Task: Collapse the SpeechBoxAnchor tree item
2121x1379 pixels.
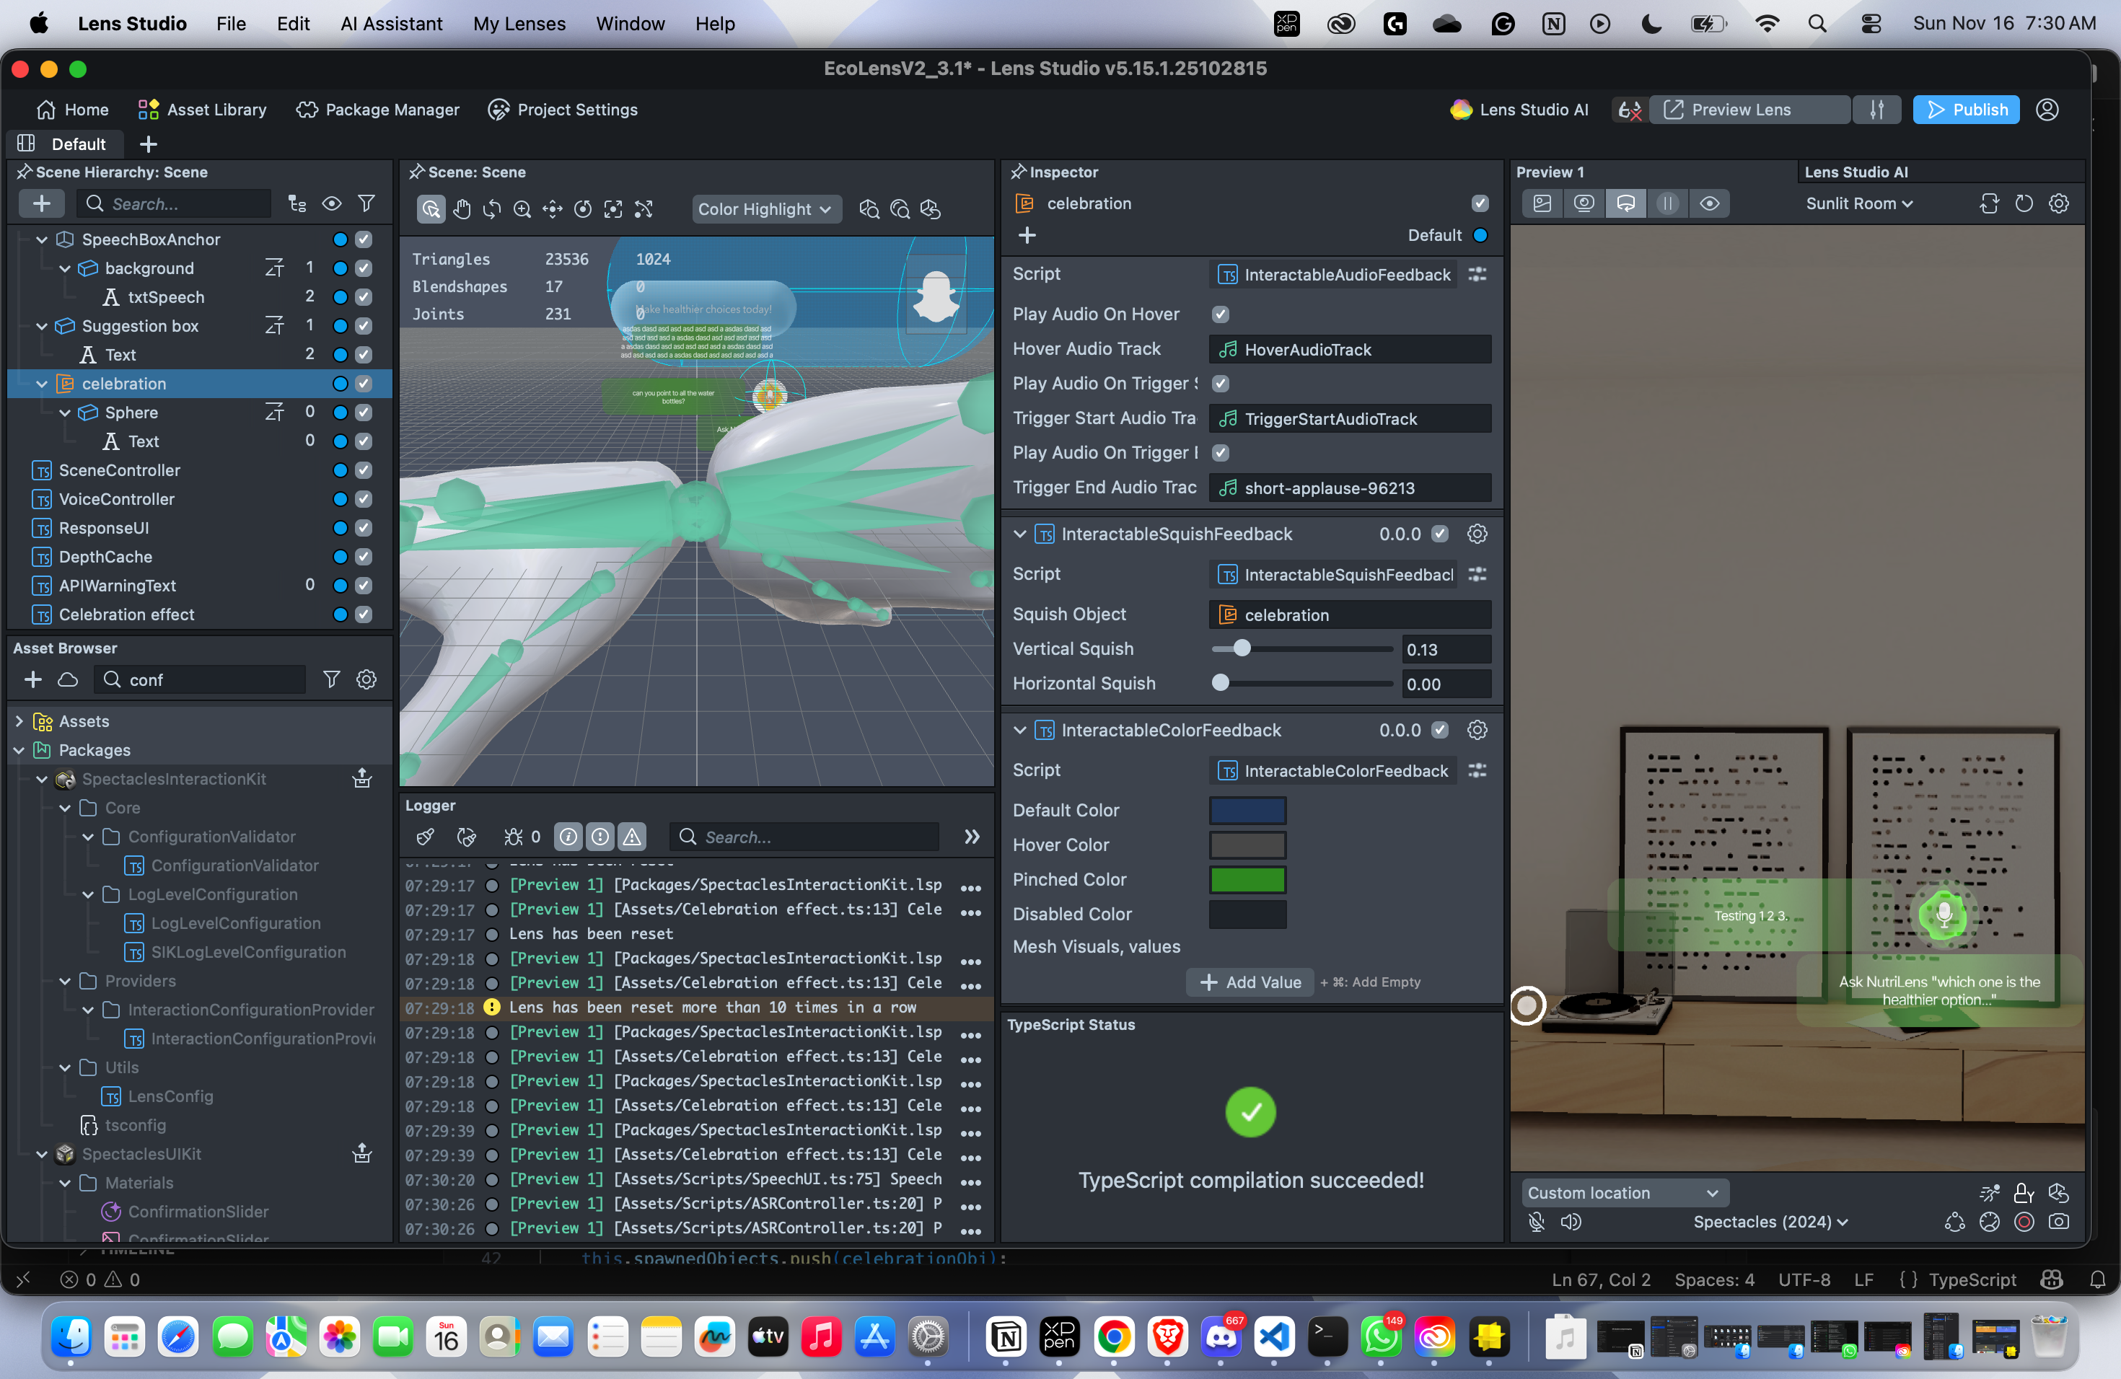Action: pyautogui.click(x=41, y=239)
